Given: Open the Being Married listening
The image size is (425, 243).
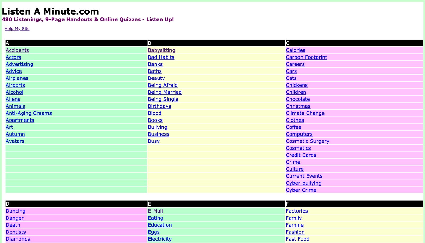Looking at the screenshot, I should pyautogui.click(x=164, y=92).
